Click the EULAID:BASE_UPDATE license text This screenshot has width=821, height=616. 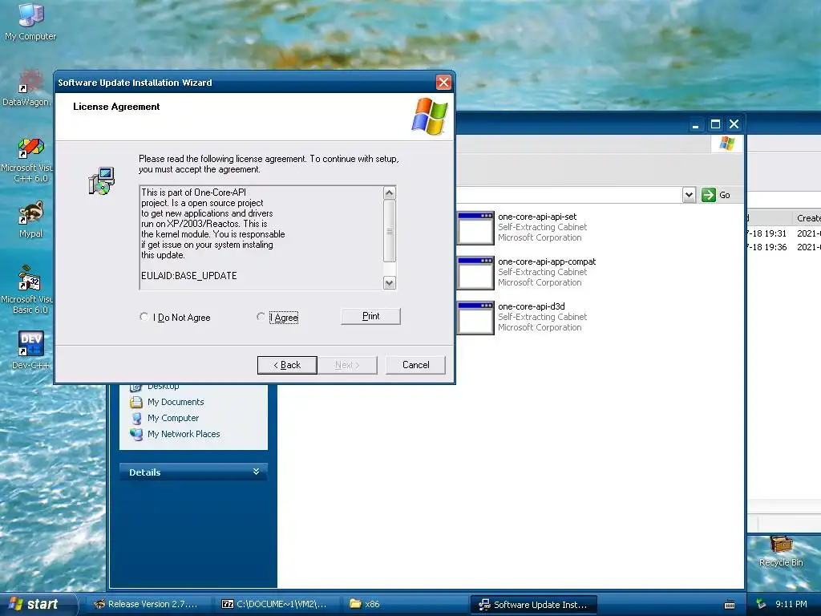pos(189,276)
